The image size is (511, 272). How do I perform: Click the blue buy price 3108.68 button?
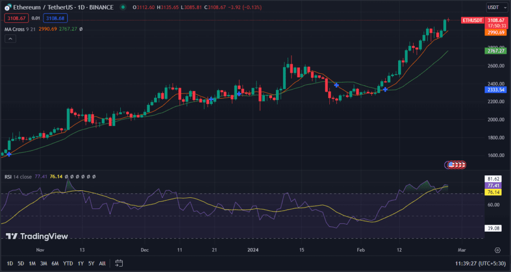point(55,18)
